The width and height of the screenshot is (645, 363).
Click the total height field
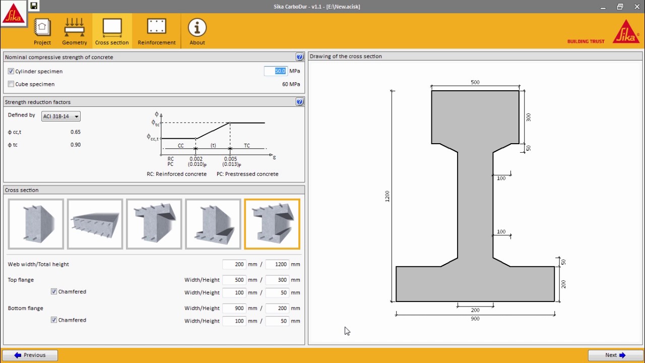coord(277,264)
